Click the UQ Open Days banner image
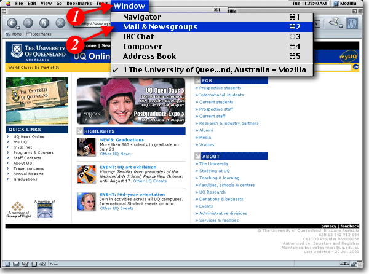Viewport: 369px width, 274px height. pos(131,101)
